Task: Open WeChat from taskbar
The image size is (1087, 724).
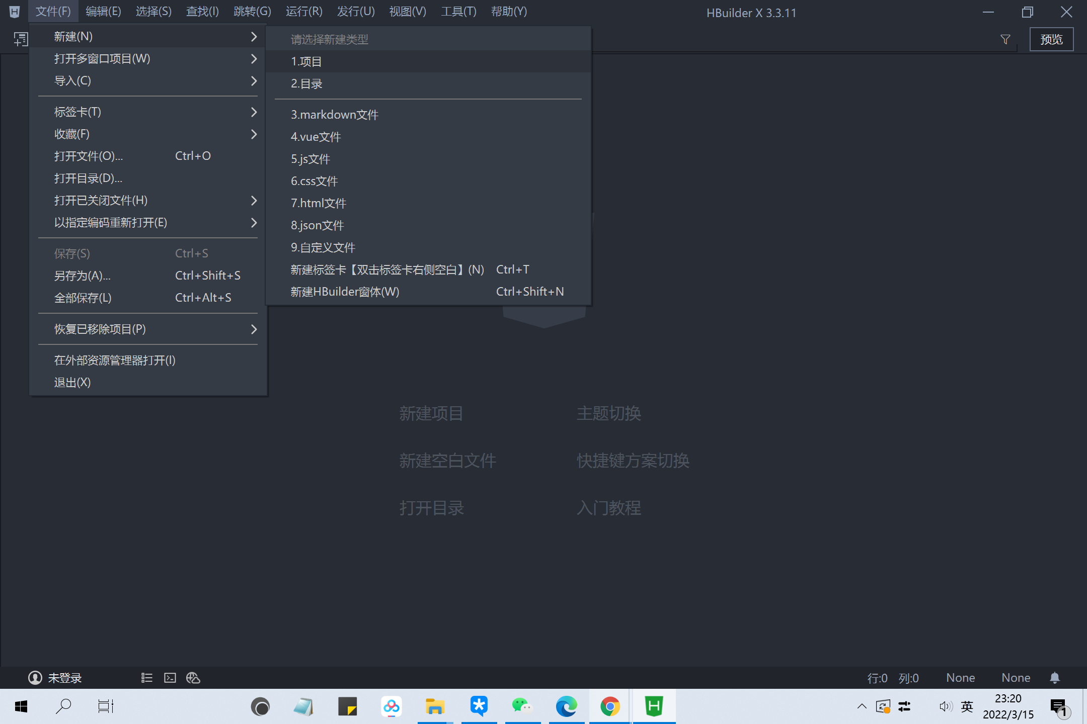Action: click(522, 706)
